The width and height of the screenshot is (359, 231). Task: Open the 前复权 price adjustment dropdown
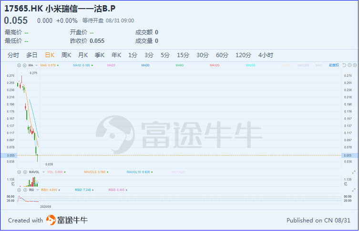tap(334, 65)
